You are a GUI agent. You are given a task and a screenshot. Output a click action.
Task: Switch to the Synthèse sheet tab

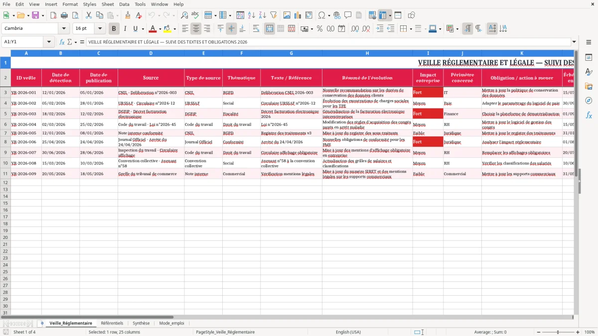point(141,324)
